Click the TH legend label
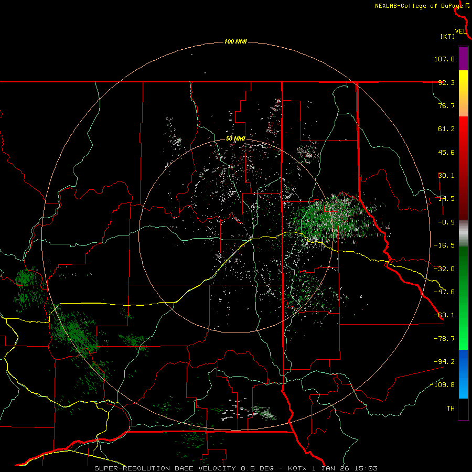This screenshot has height=472, width=472. tap(450, 408)
